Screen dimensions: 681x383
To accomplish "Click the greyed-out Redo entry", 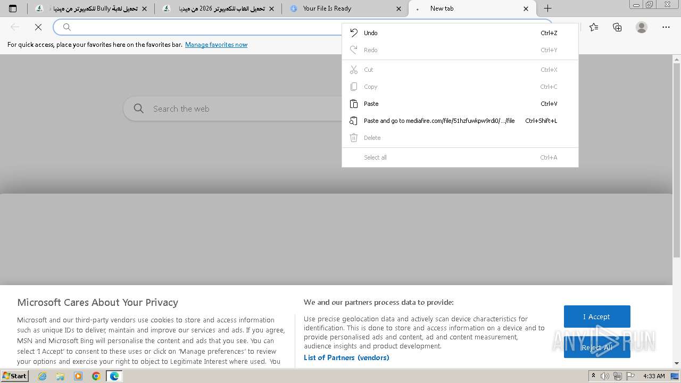I will click(x=460, y=50).
